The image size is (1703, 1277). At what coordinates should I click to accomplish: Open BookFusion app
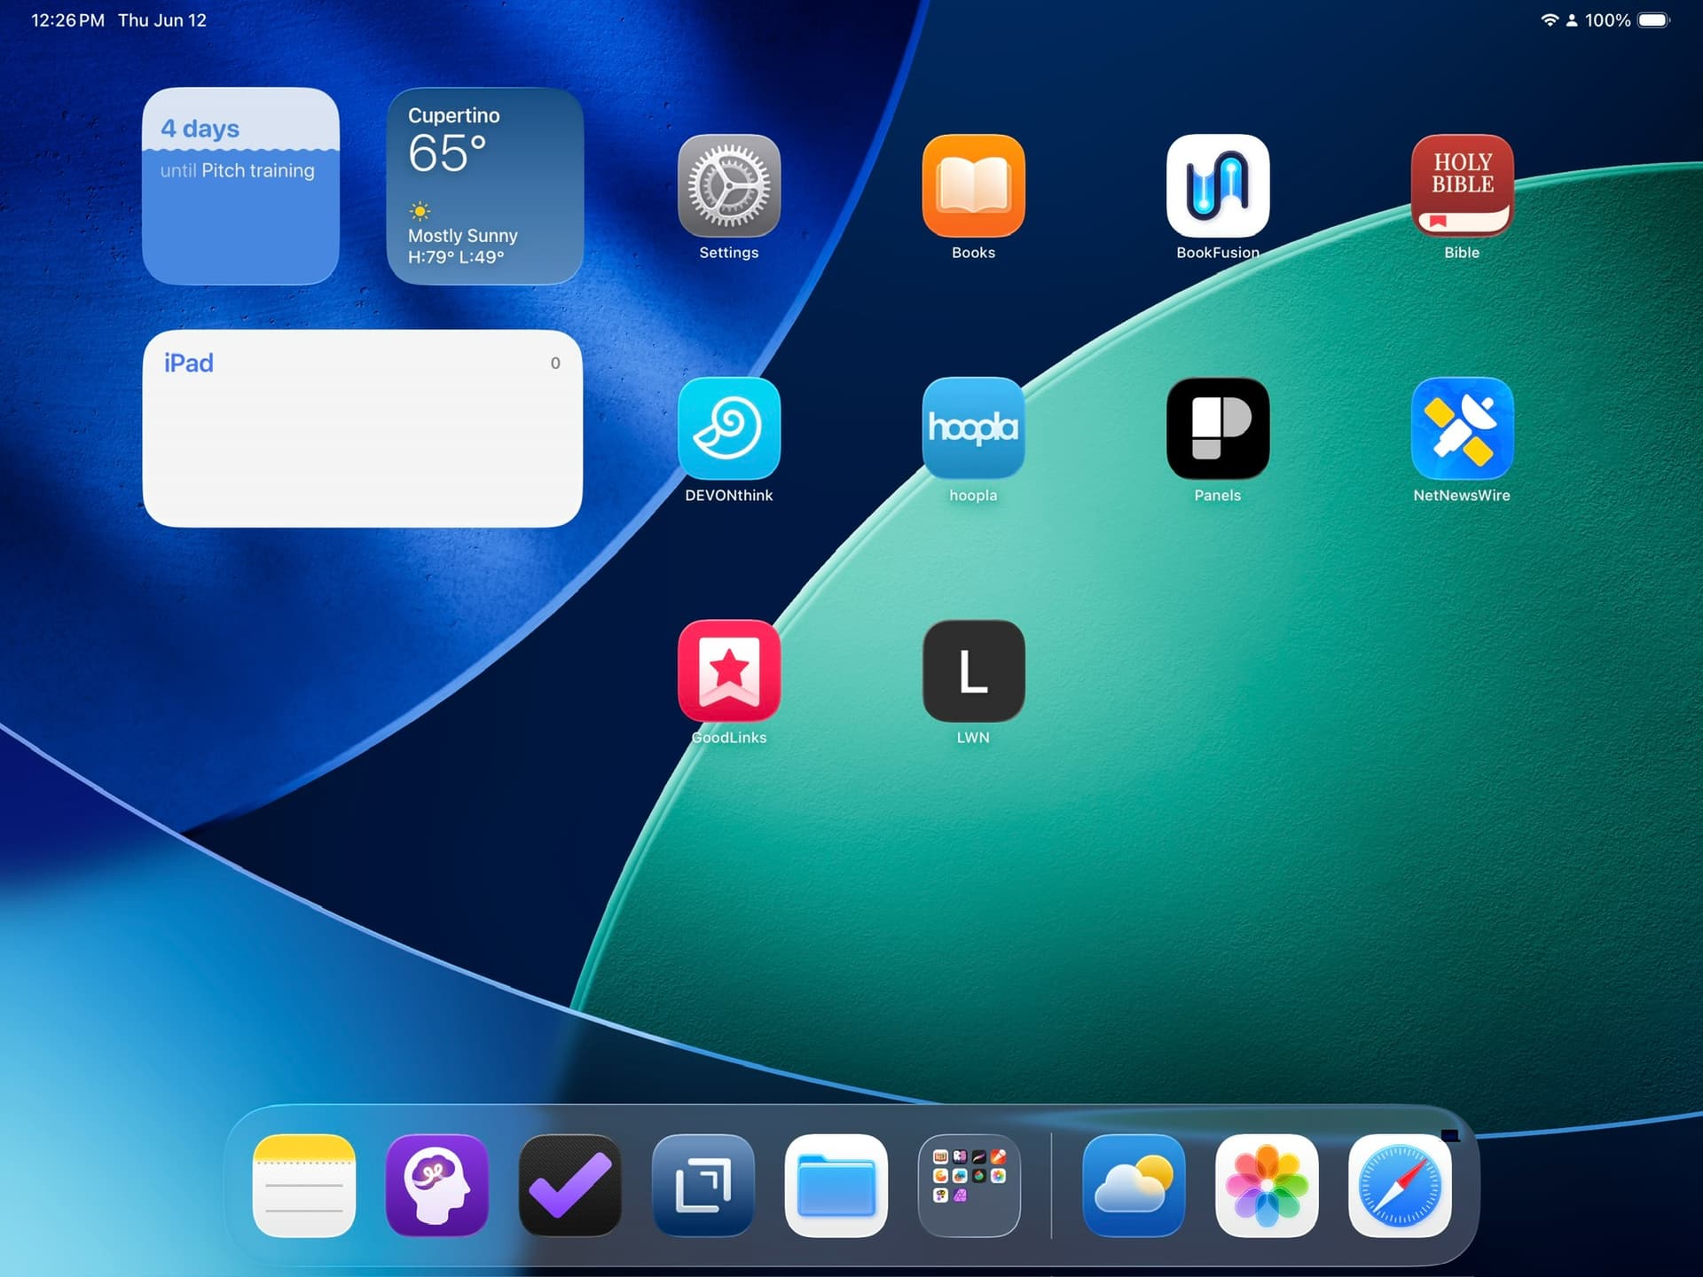1218,185
